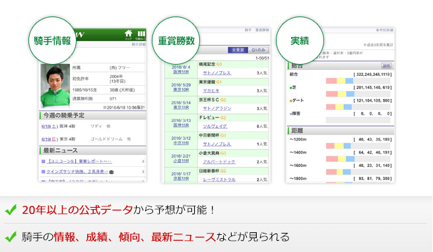Screen dimensions: 433x252
Task: Open the 東京11R link dated 2016/5/14
Action: coord(181,108)
